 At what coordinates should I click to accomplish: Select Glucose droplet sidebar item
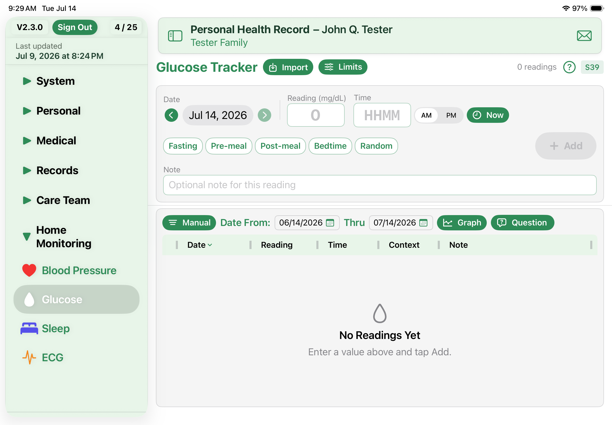pos(76,299)
